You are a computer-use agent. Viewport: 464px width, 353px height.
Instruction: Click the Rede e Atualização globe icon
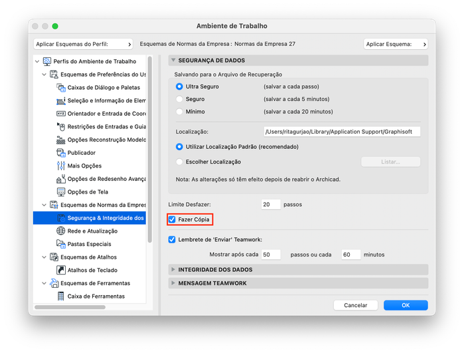click(x=61, y=231)
